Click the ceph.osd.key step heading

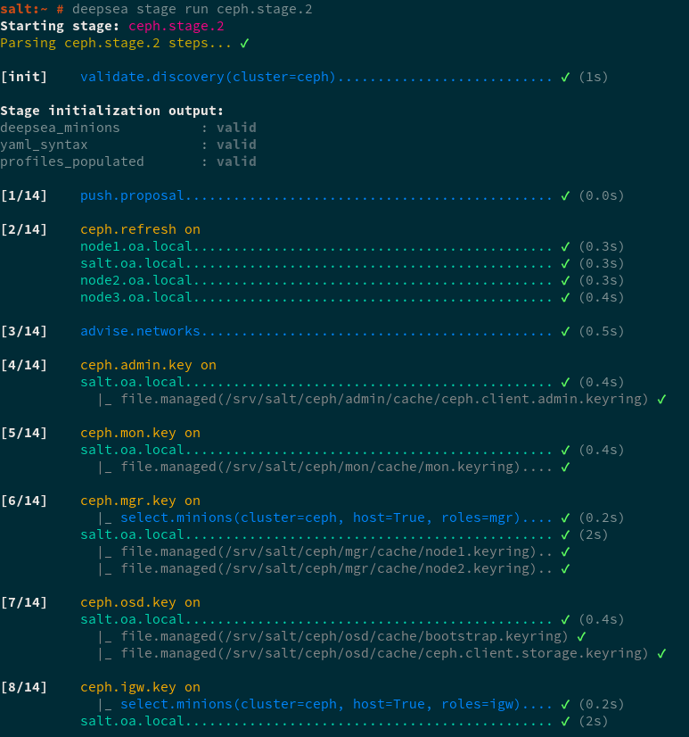pyautogui.click(x=140, y=602)
